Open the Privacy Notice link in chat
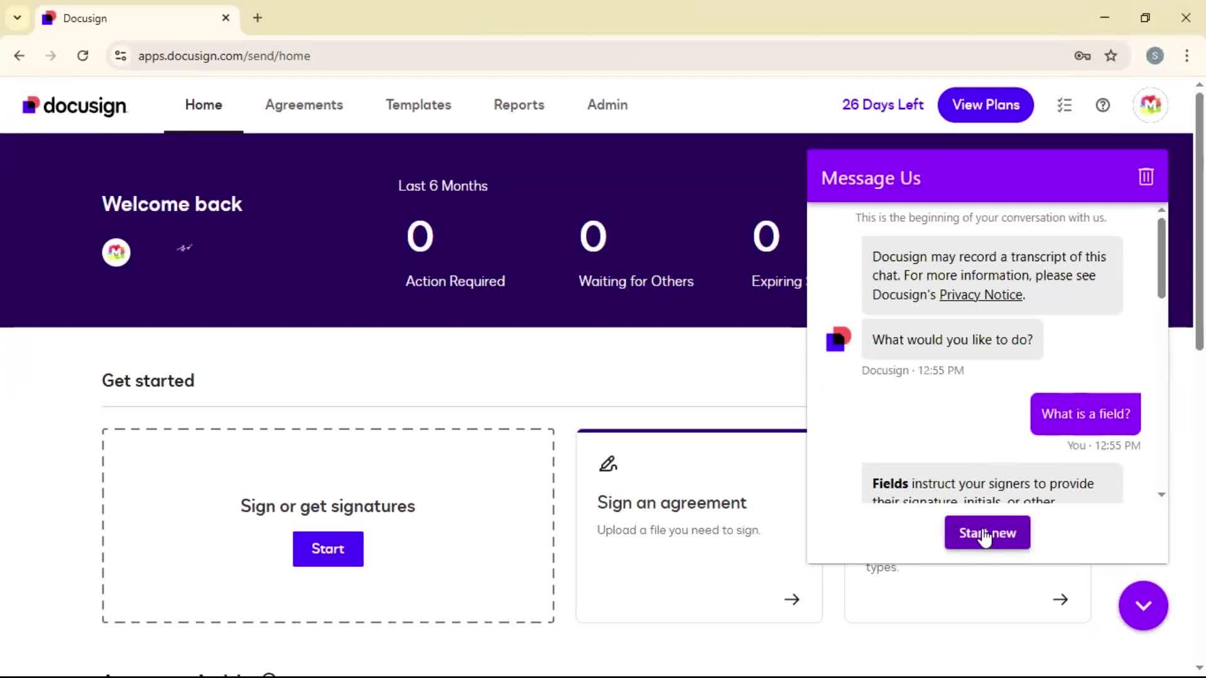The image size is (1206, 678). 981,295
